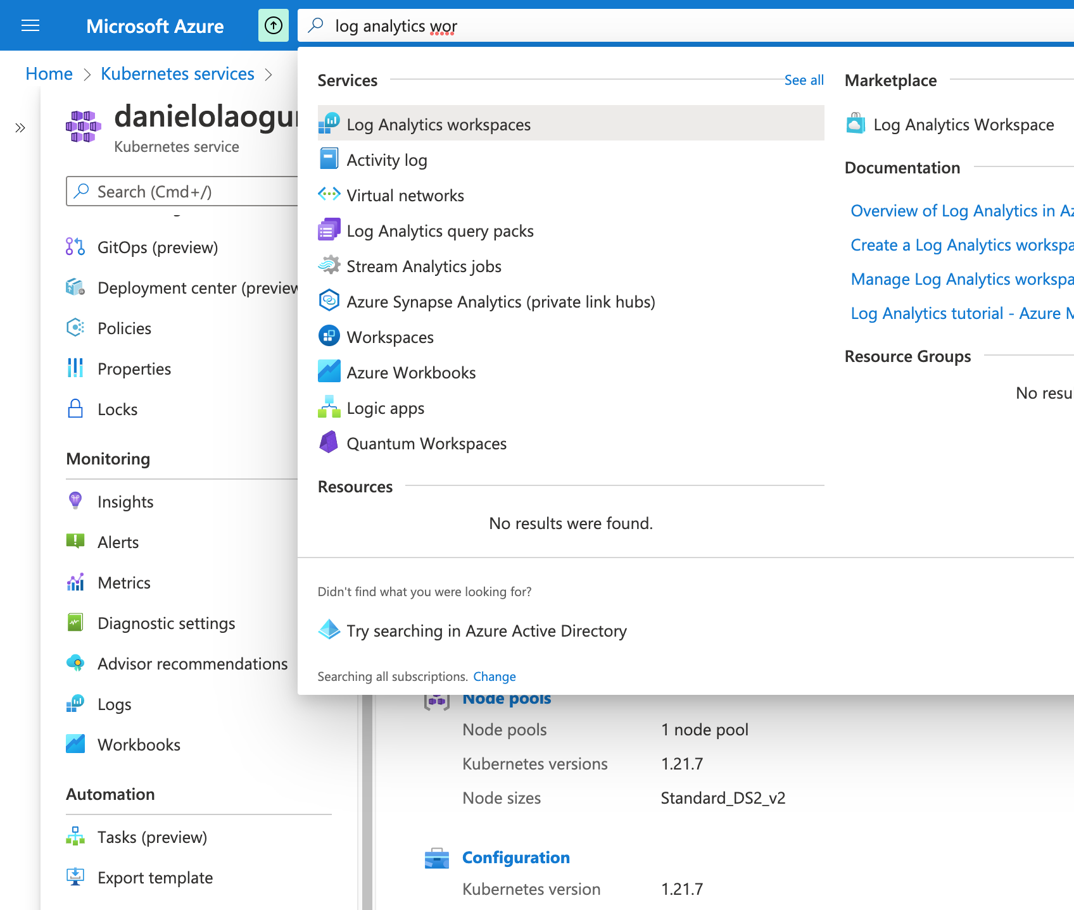Click the Workspaces service icon
This screenshot has height=910, width=1074.
tap(329, 336)
